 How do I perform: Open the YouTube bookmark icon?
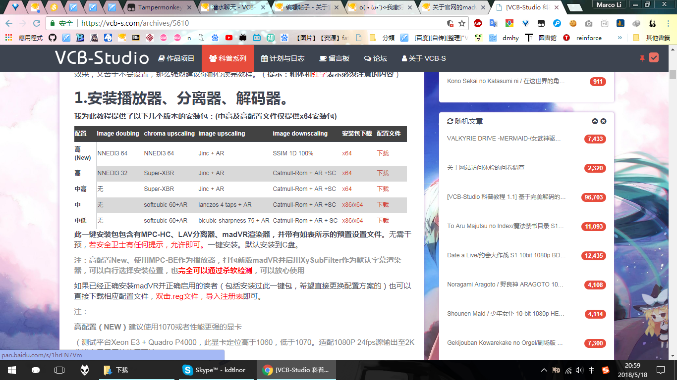tap(228, 38)
